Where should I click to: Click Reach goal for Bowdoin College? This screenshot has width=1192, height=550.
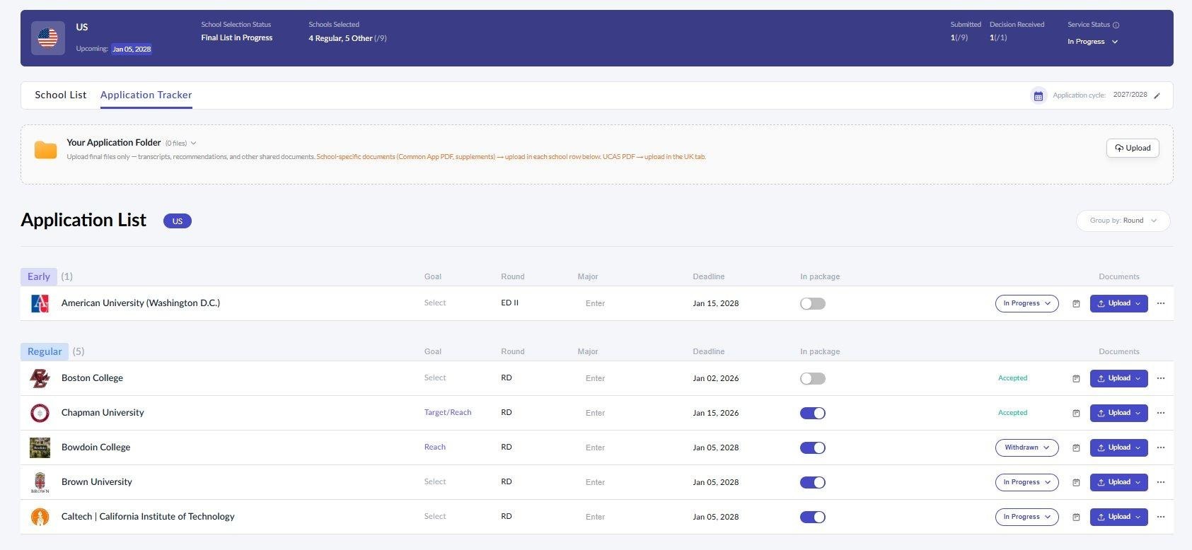[x=435, y=447]
